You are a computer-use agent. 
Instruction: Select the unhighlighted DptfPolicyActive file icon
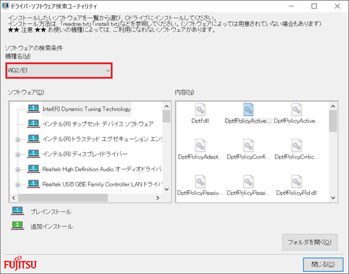point(296,110)
